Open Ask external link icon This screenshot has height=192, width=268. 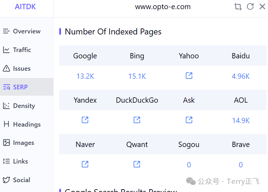(189, 120)
